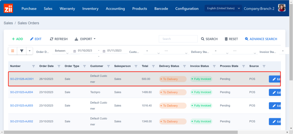Click the Advance Search button
This screenshot has width=293, height=134.
point(261,39)
